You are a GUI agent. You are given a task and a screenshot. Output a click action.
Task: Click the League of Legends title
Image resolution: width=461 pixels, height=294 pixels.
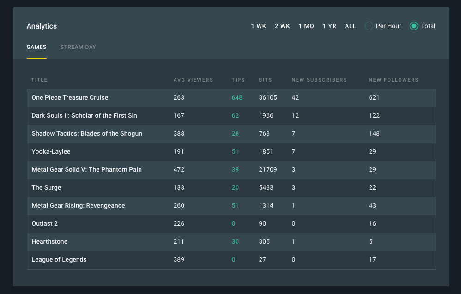[x=59, y=260]
